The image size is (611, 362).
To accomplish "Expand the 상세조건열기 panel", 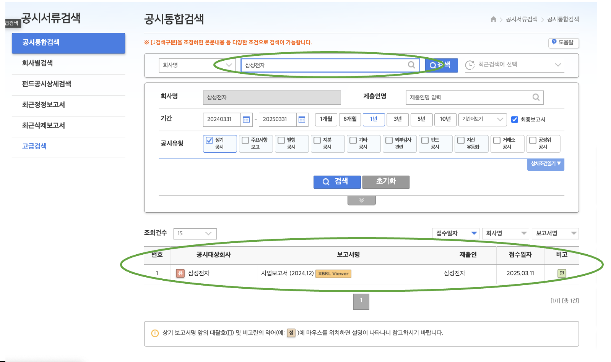I will coord(546,164).
